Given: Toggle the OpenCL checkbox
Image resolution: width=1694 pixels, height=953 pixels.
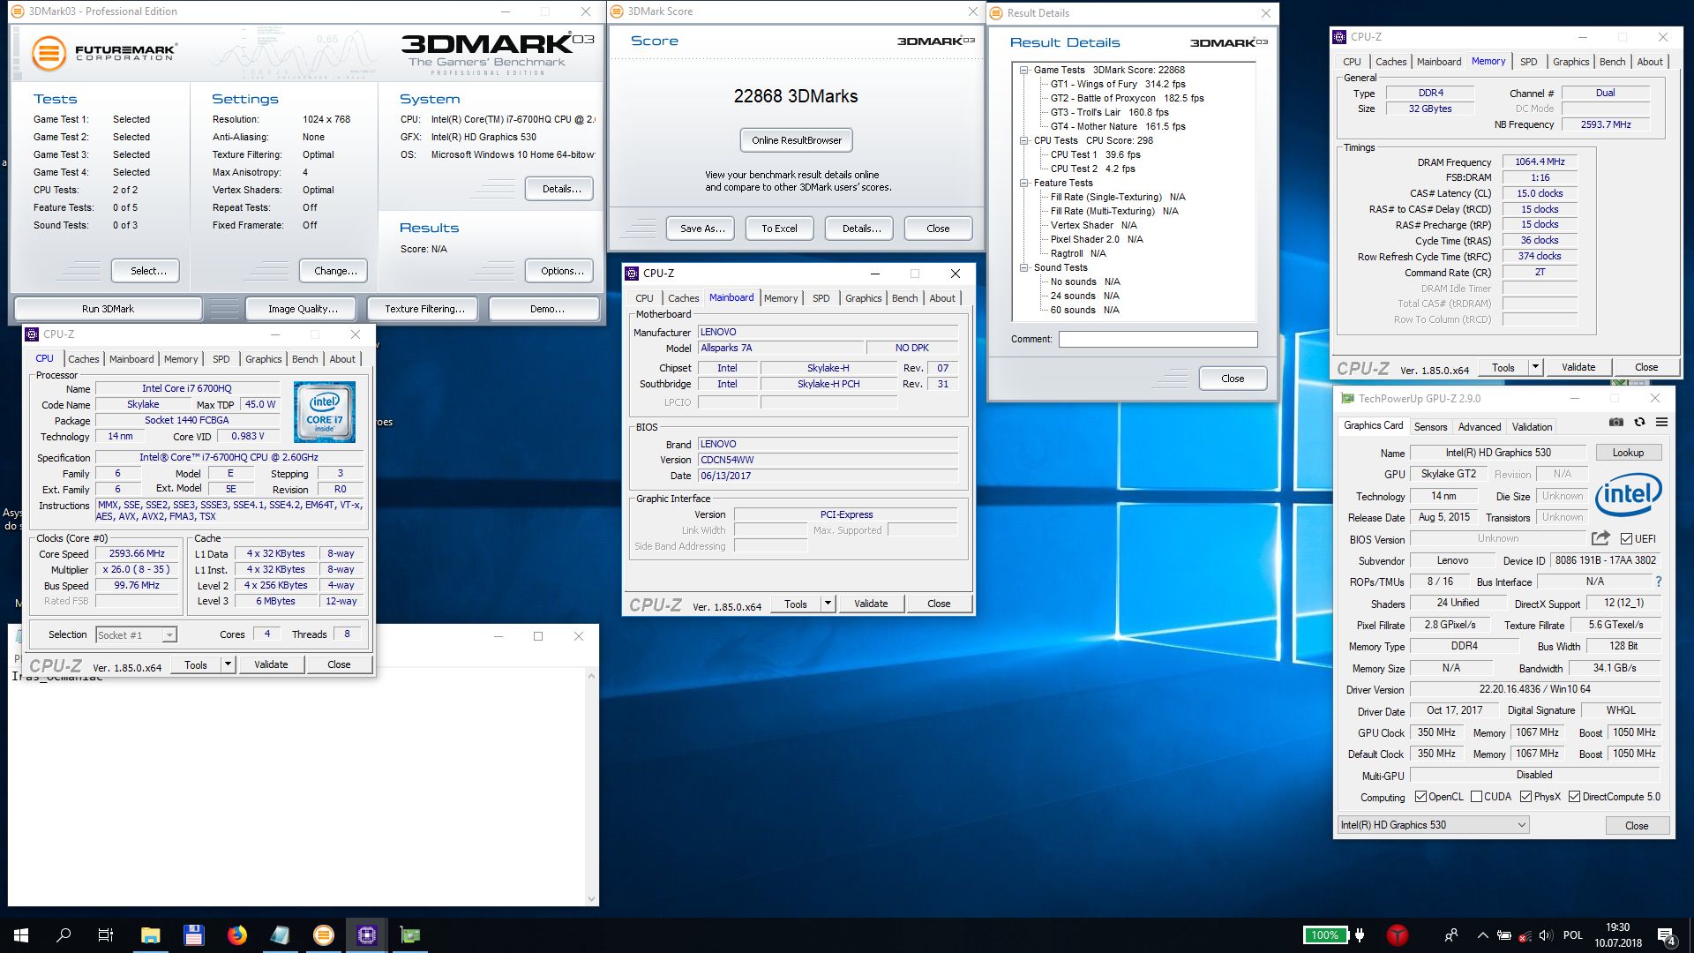Looking at the screenshot, I should (x=1420, y=797).
